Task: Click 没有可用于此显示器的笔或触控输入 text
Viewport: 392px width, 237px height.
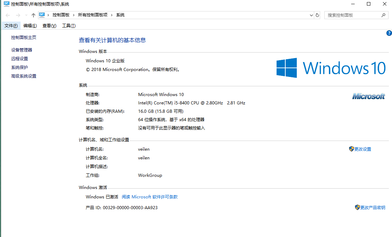Action: [172, 128]
